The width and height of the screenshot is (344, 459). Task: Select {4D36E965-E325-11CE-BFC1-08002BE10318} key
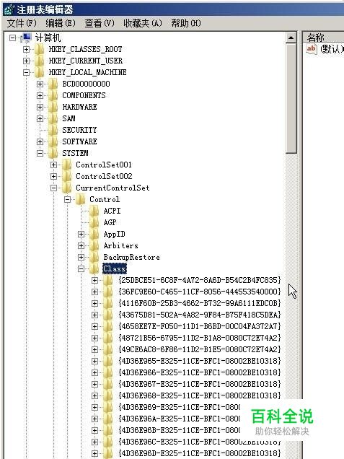coord(200,361)
